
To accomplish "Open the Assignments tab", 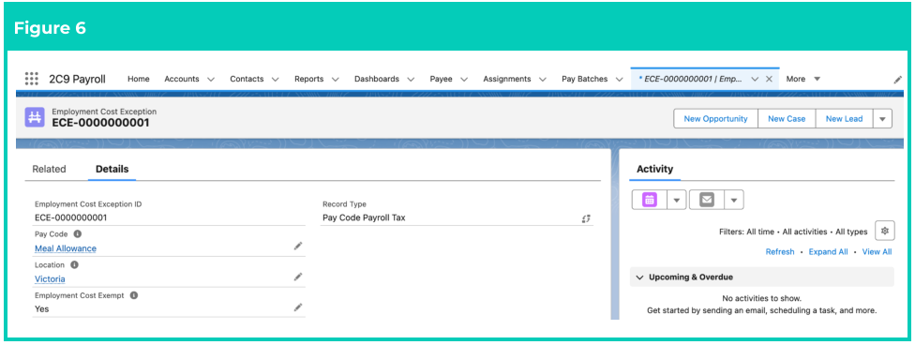I will [x=507, y=79].
